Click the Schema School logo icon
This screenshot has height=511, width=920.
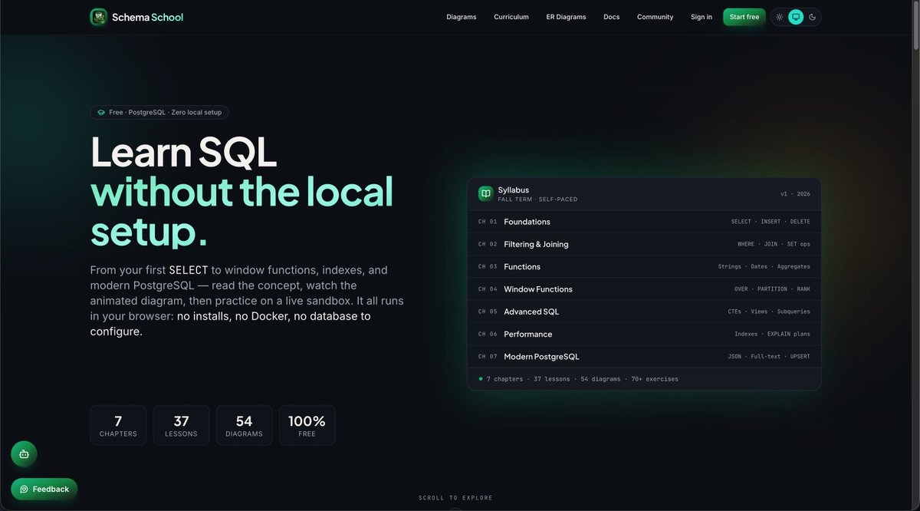(98, 17)
